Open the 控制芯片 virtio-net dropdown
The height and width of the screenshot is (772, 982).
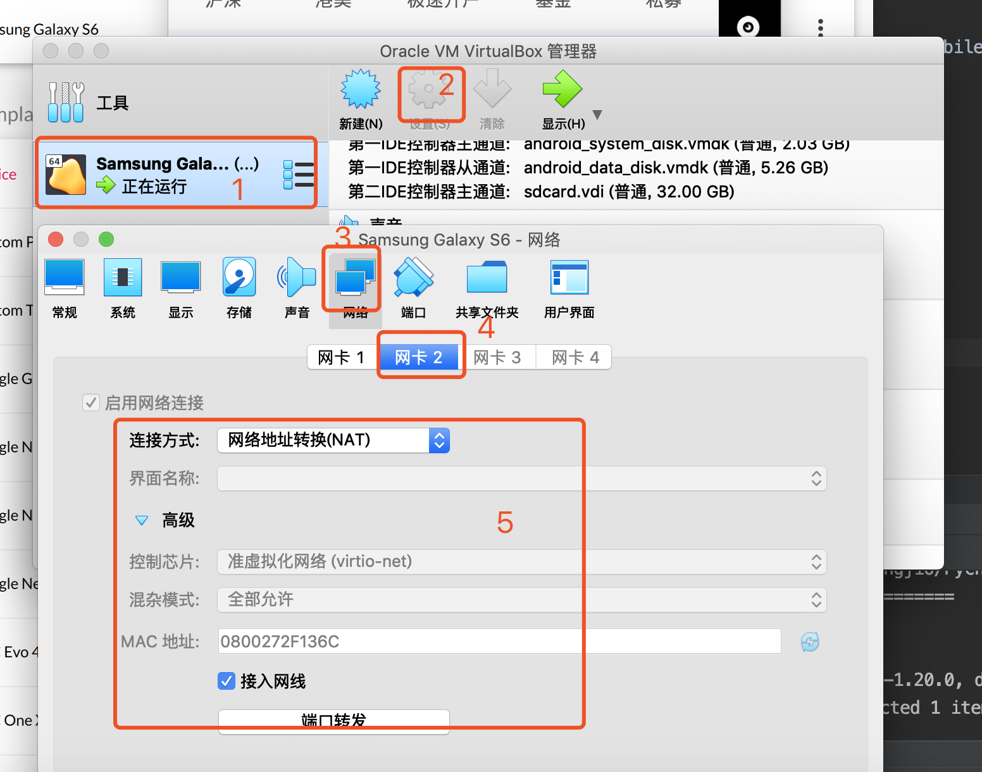(x=522, y=562)
